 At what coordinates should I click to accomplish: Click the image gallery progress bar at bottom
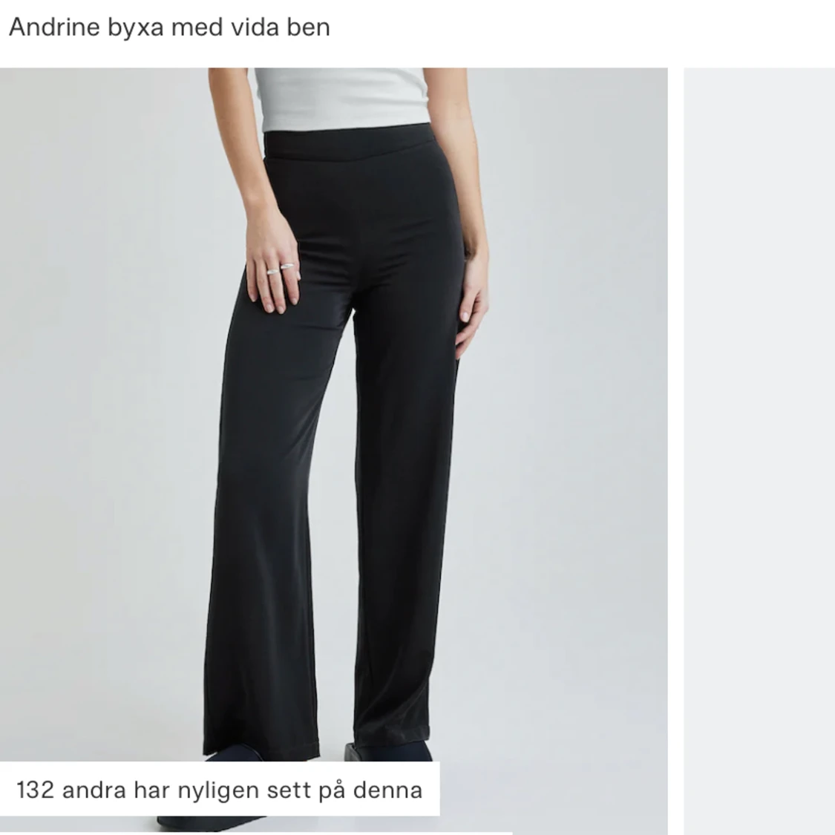pyautogui.click(x=255, y=834)
